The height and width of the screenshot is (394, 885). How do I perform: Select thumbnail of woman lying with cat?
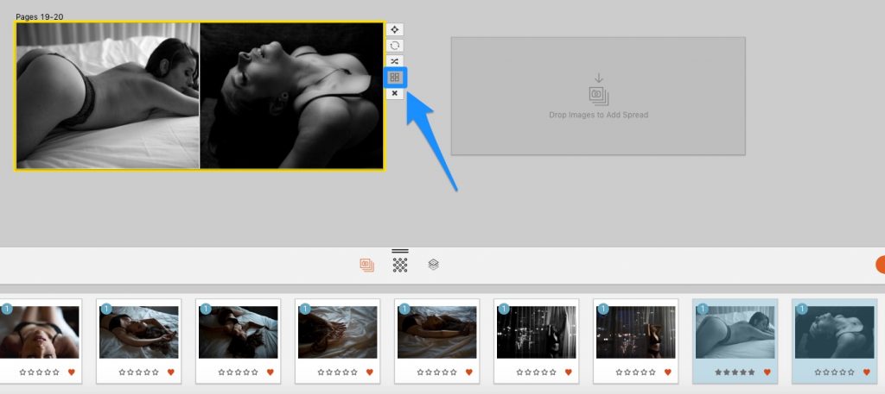click(239, 332)
